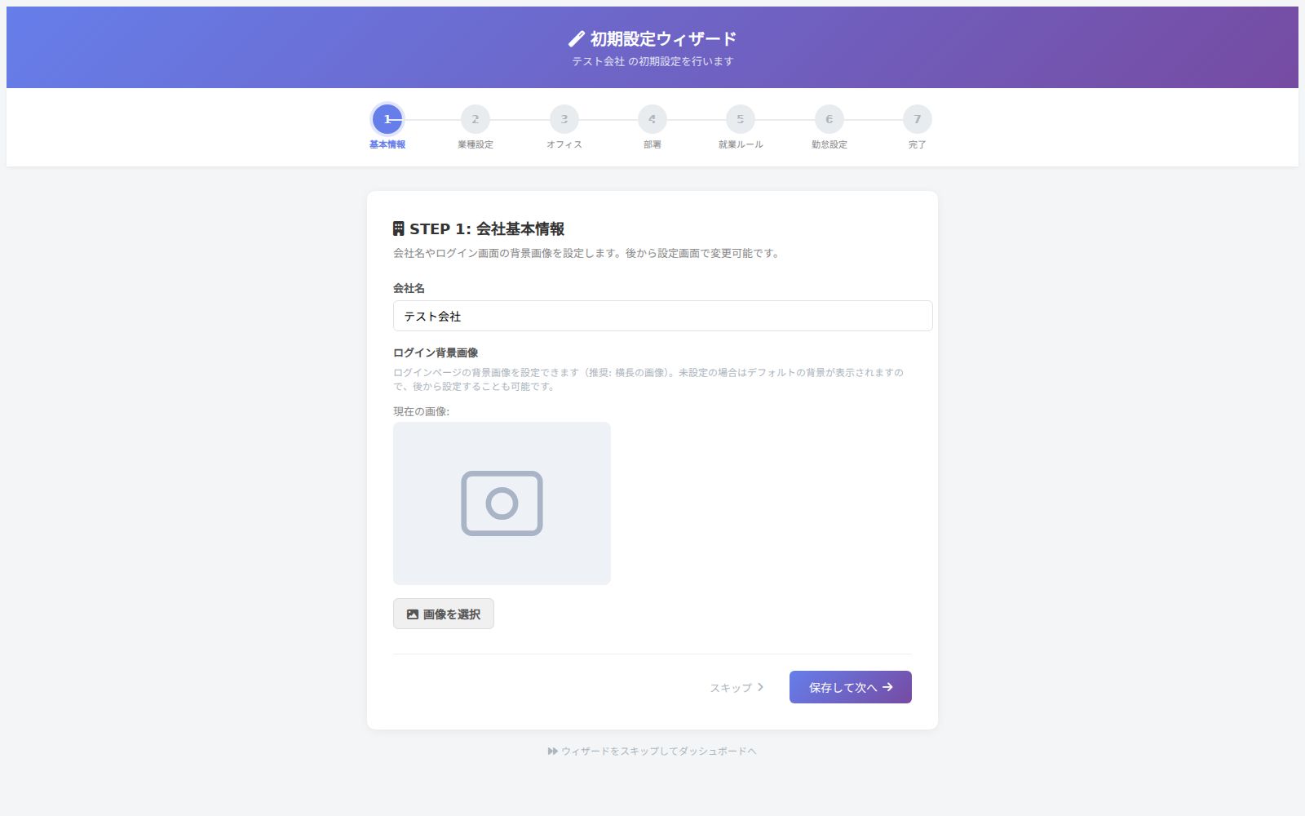Image resolution: width=1305 pixels, height=816 pixels.
Task: Click the 会社名 label
Action: tap(409, 288)
